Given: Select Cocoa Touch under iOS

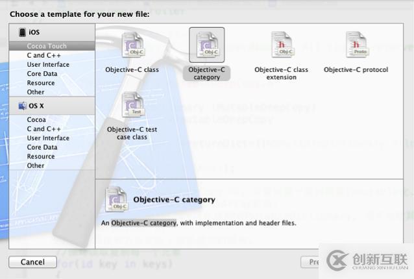Looking at the screenshot, I should coord(52,46).
